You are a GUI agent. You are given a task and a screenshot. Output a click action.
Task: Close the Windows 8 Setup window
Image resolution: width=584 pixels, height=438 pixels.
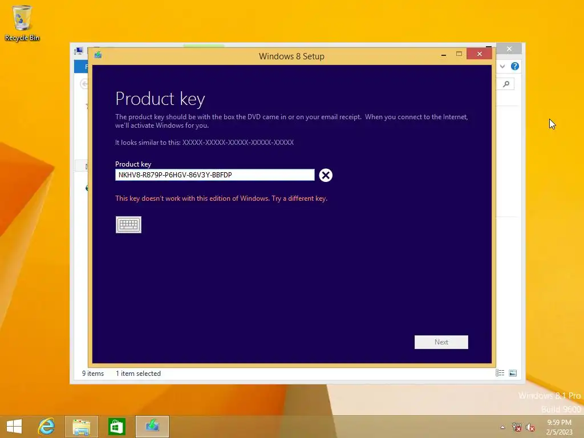[479, 54]
